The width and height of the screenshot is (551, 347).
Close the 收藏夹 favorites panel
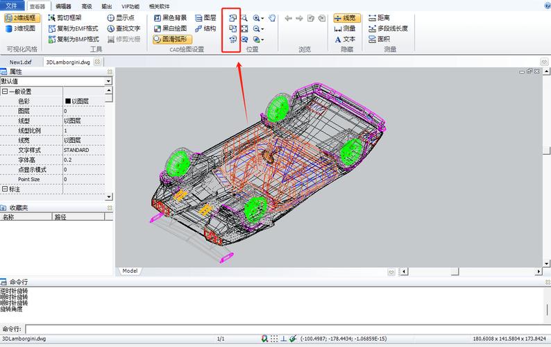[110, 208]
